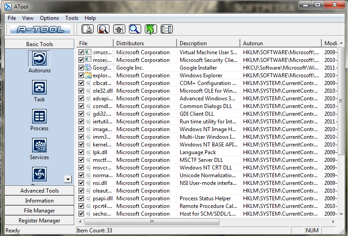The height and width of the screenshot is (236, 348).
Task: Select the 'Language Pack' description cell
Action: [198, 152]
